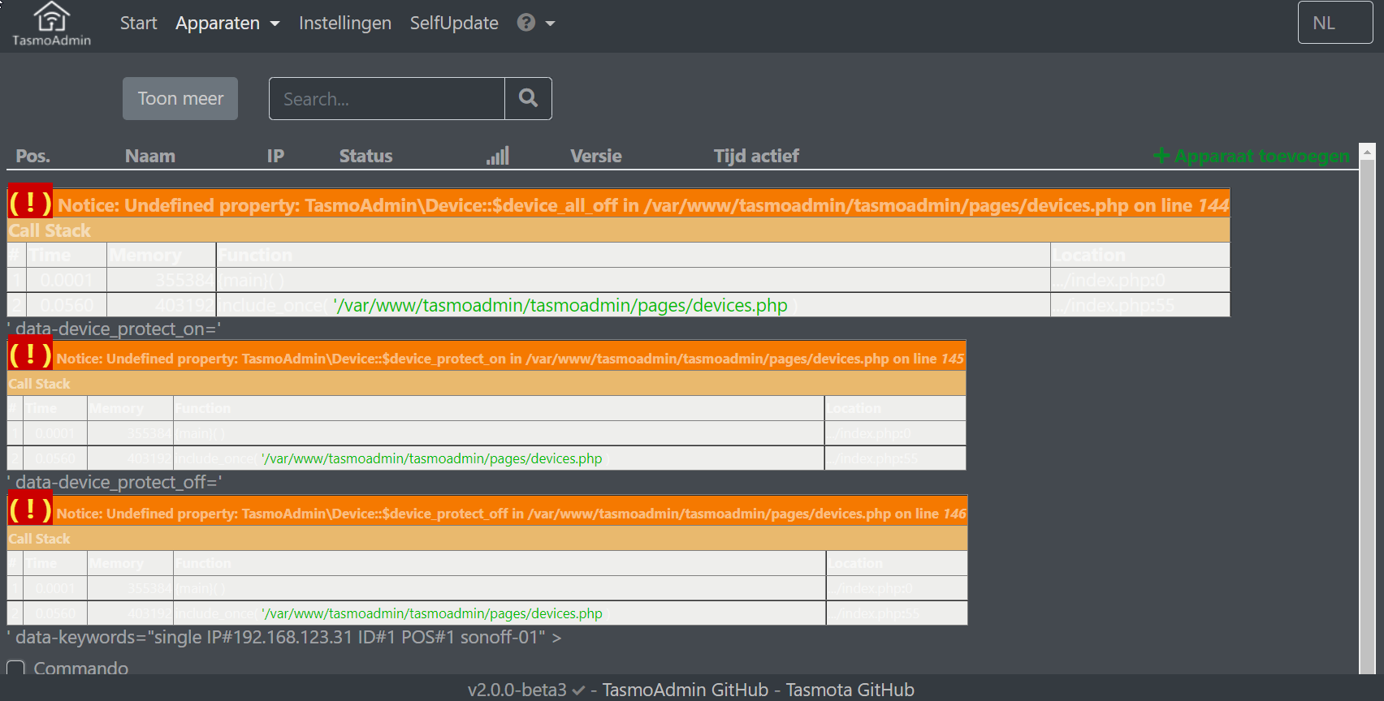
Task: Click the warning icon for device_protect_on notice
Action: point(30,355)
